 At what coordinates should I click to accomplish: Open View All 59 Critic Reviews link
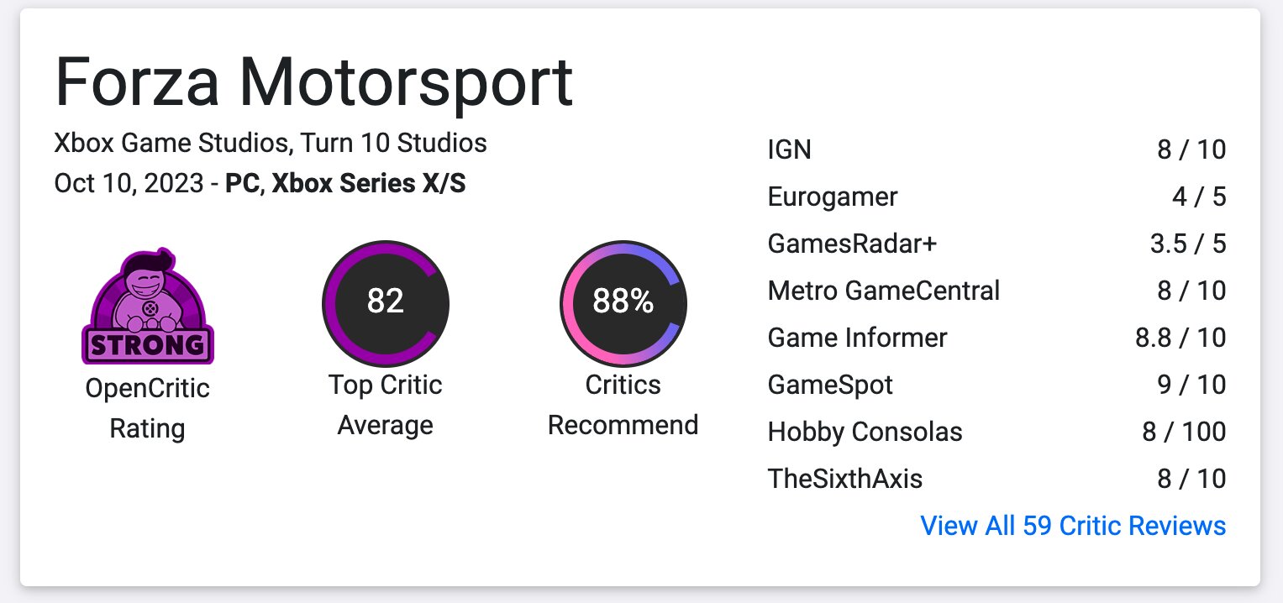point(1073,527)
